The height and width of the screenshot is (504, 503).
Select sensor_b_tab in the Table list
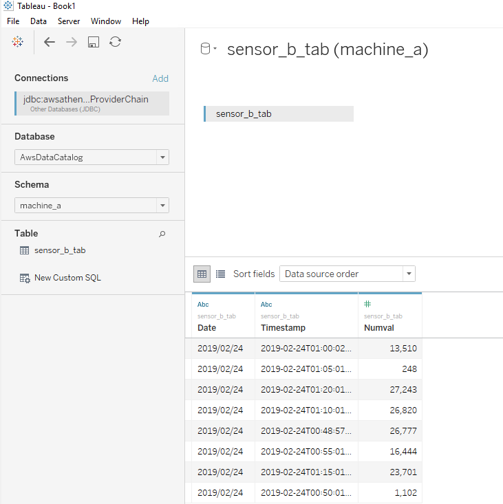(60, 250)
